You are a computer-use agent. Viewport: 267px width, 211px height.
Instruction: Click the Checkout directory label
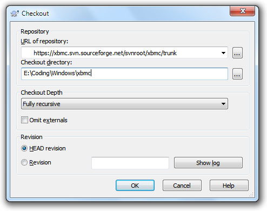pyautogui.click(x=46, y=62)
